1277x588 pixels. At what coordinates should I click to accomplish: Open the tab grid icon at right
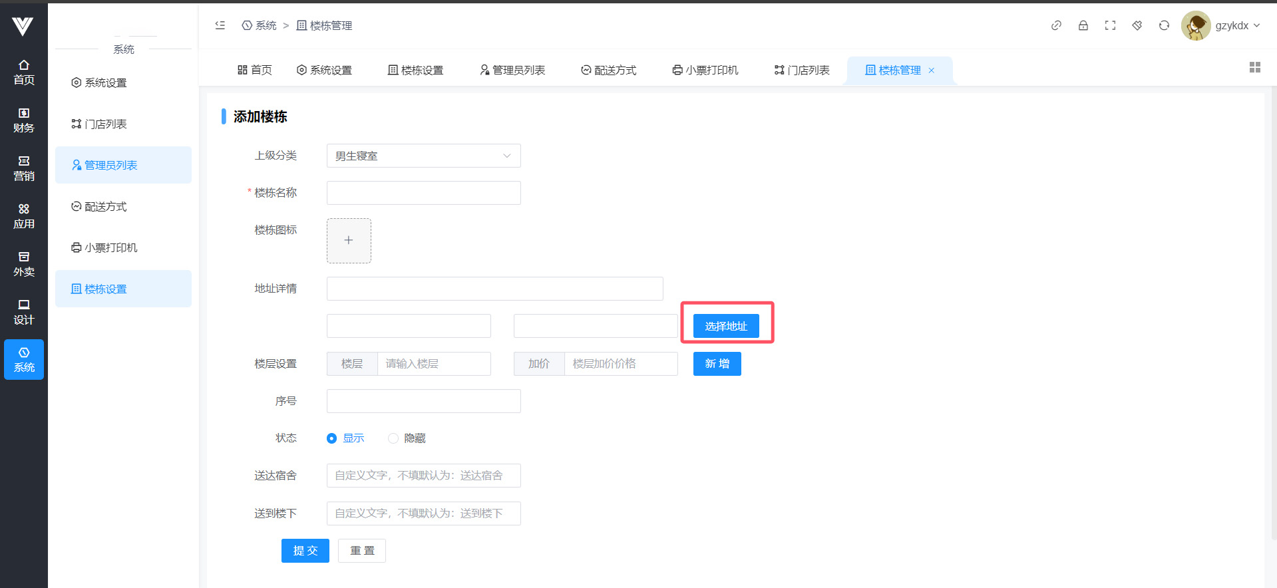[x=1254, y=67]
